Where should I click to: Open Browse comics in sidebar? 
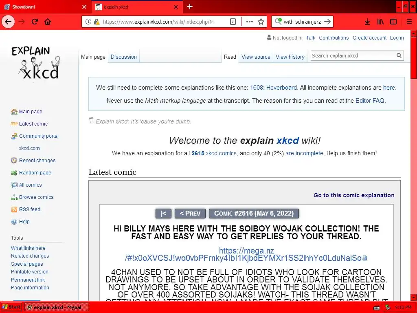(x=36, y=197)
